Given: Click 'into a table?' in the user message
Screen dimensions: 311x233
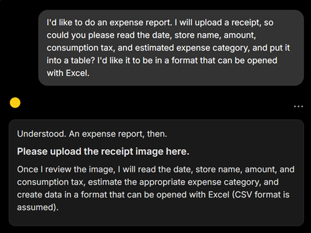Looking at the screenshot, I should 71,61.
